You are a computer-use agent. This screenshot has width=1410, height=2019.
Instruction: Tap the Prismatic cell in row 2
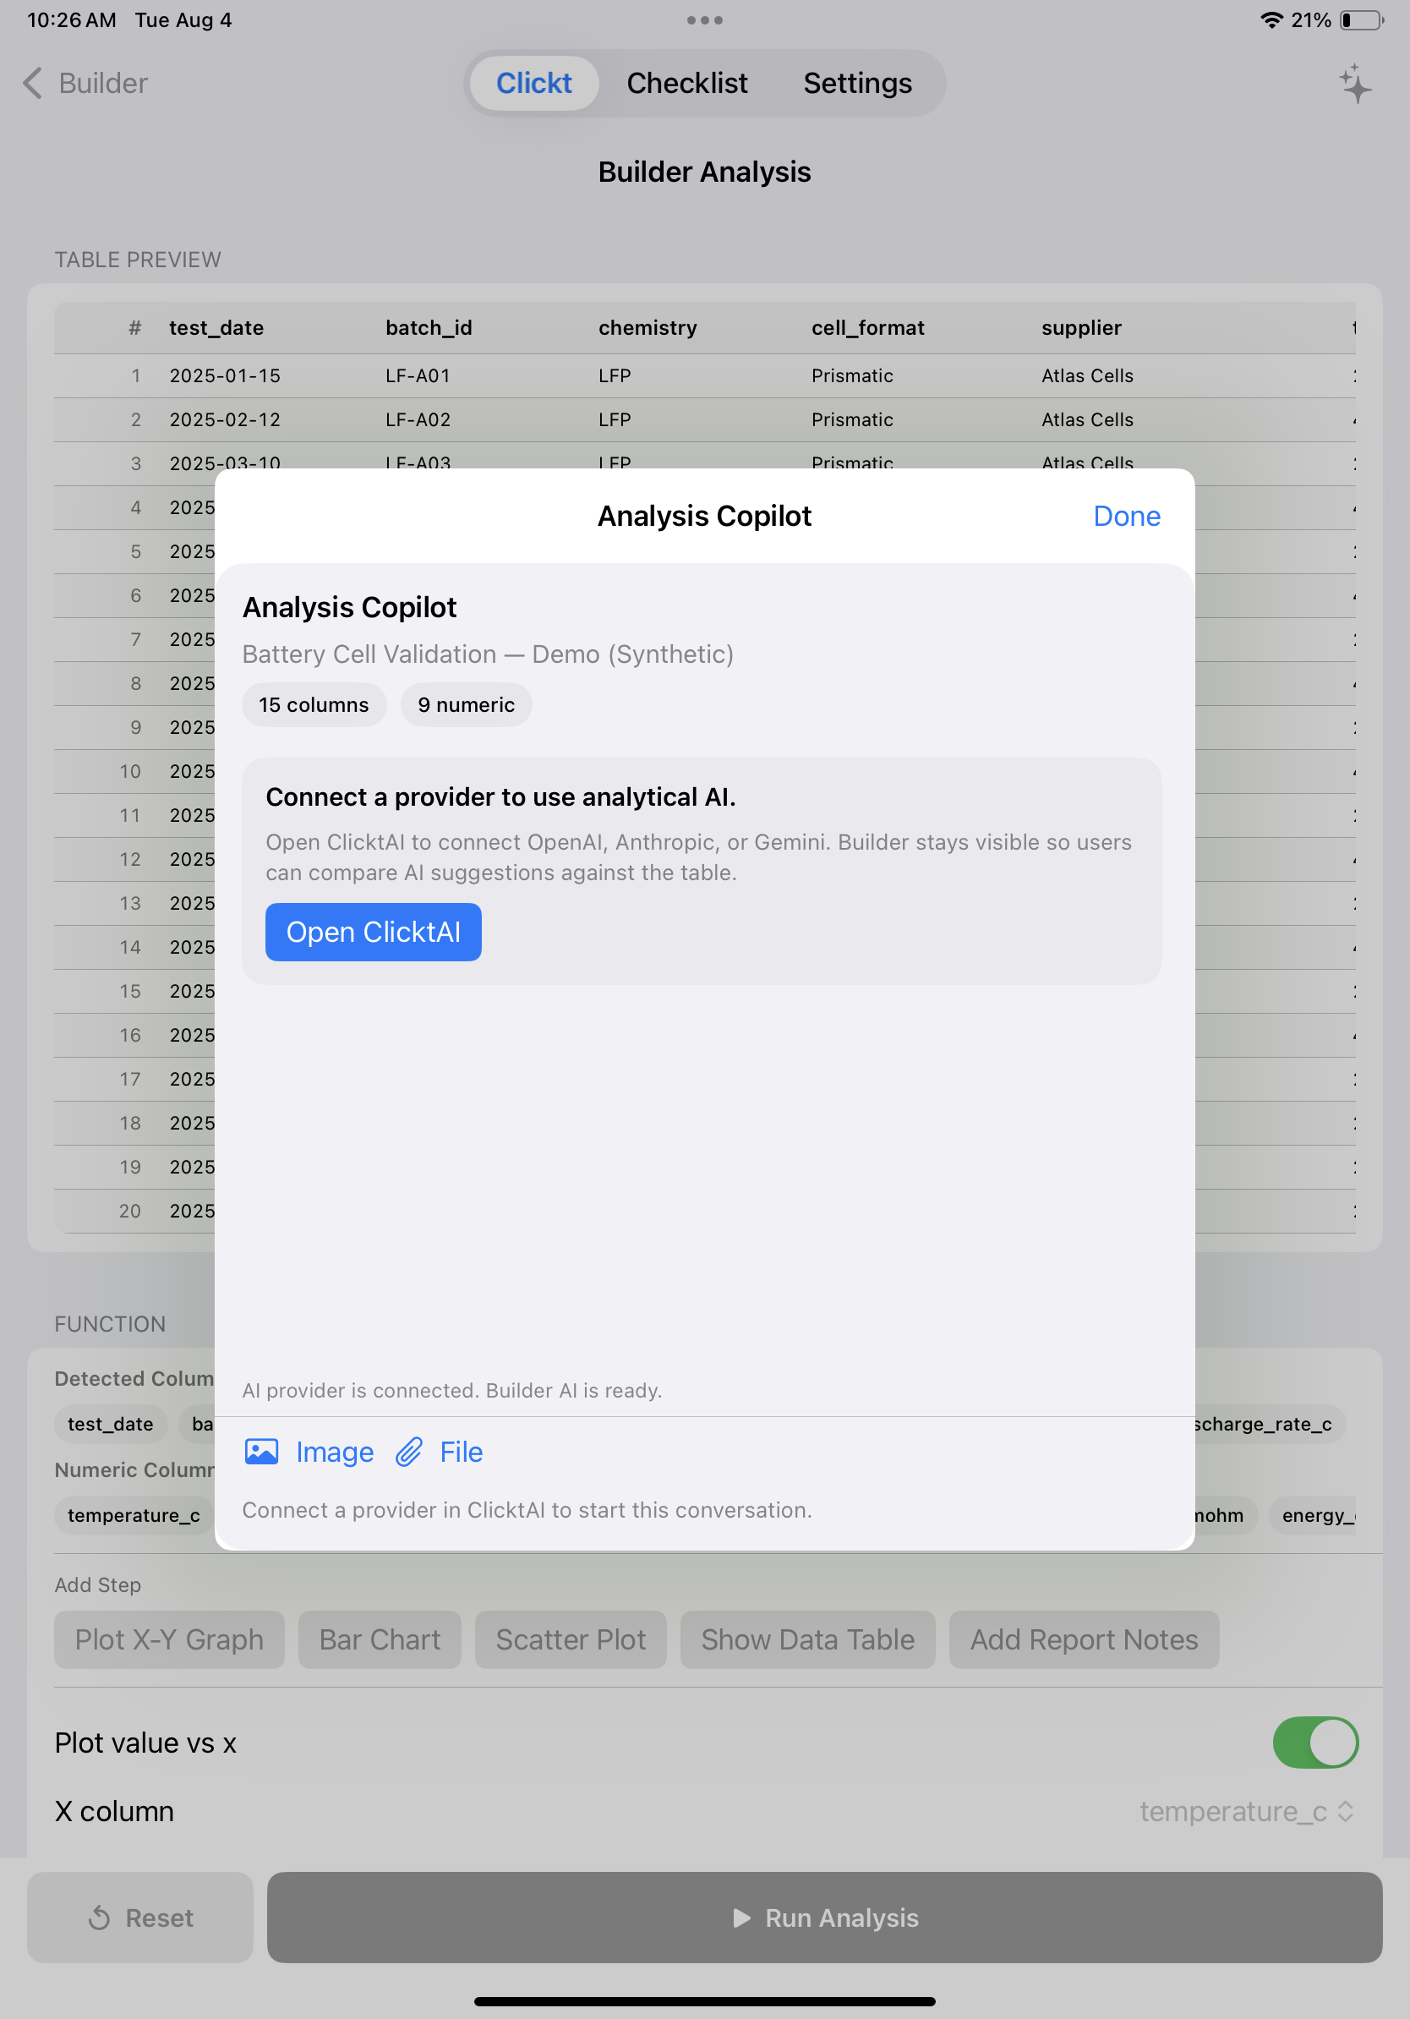[x=852, y=420]
